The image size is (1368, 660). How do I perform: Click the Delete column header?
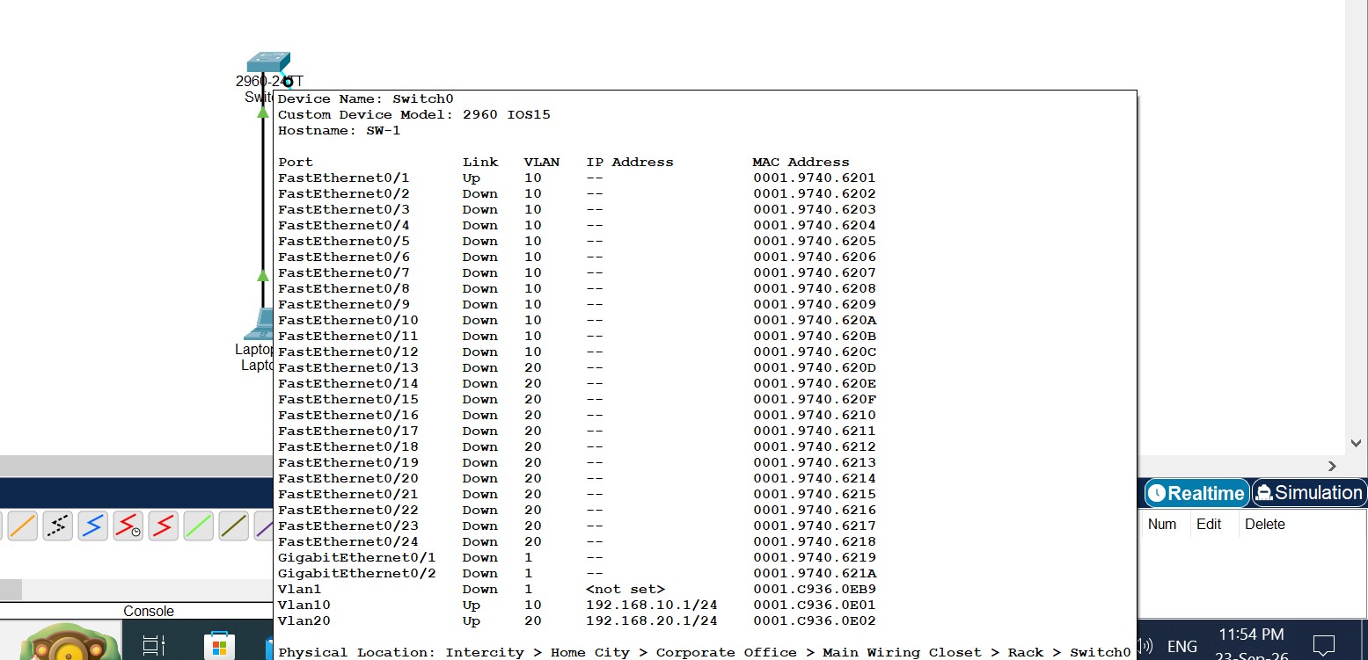[1264, 524]
